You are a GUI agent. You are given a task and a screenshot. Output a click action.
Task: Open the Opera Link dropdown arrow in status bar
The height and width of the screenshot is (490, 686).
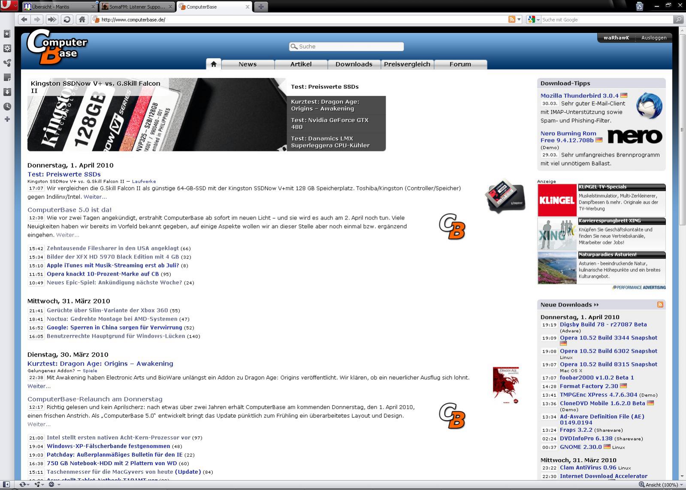tap(28, 485)
